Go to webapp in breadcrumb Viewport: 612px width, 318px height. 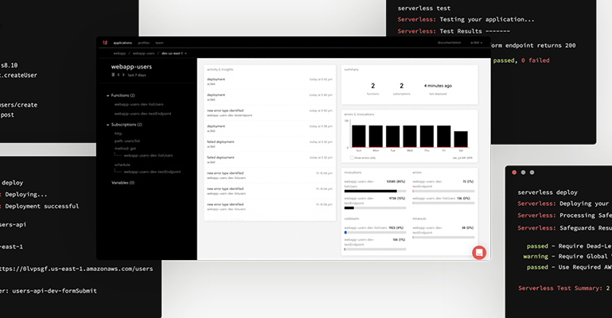click(x=119, y=53)
